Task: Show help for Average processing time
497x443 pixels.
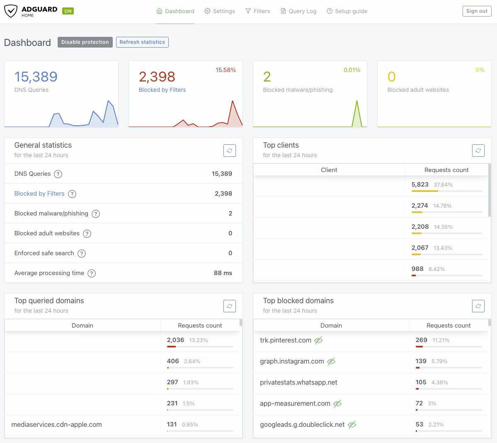Action: click(92, 273)
